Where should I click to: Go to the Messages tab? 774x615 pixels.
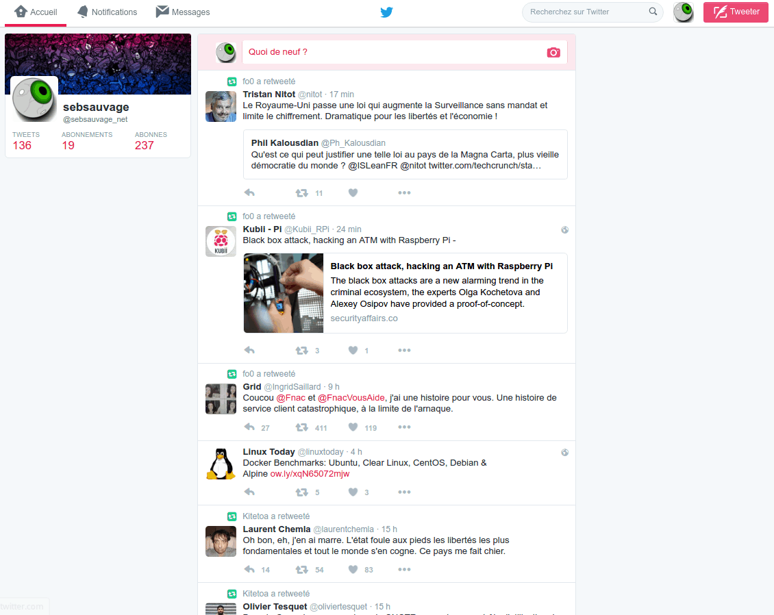pyautogui.click(x=183, y=12)
